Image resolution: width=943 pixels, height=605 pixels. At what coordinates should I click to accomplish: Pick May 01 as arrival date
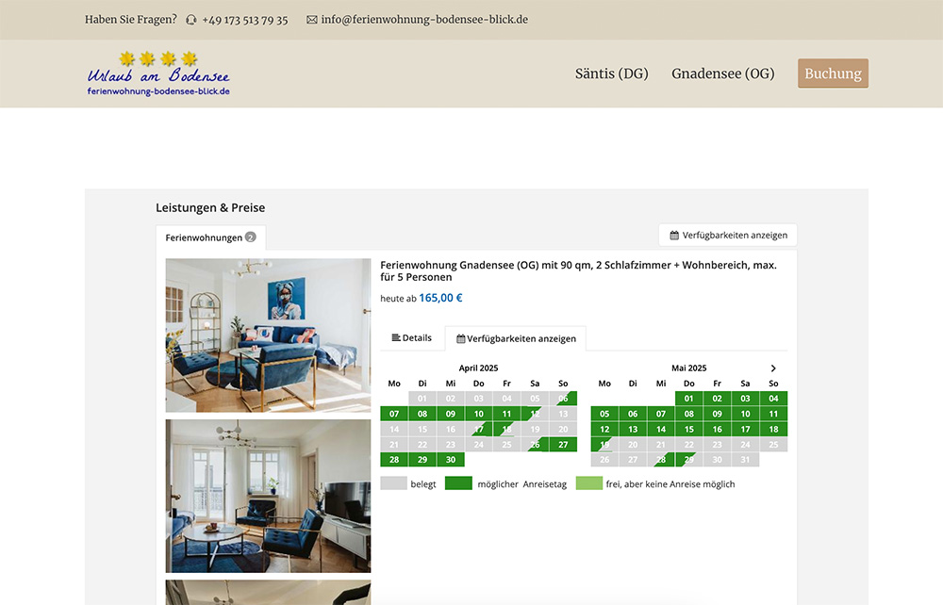[x=689, y=399]
